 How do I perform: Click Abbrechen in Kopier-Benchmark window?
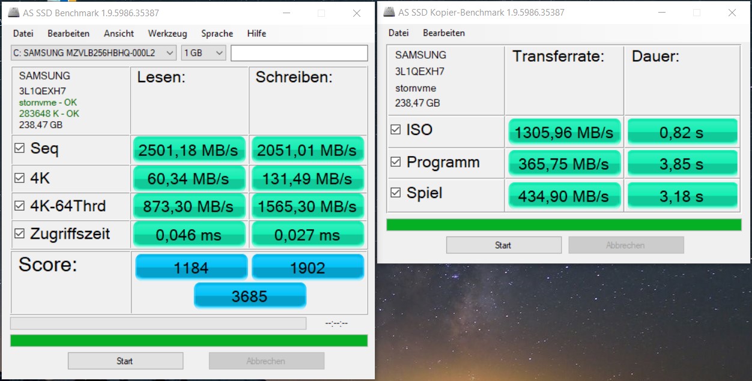[x=626, y=245]
